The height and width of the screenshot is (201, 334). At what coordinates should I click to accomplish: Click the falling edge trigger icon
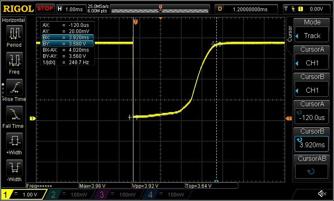click(293, 9)
